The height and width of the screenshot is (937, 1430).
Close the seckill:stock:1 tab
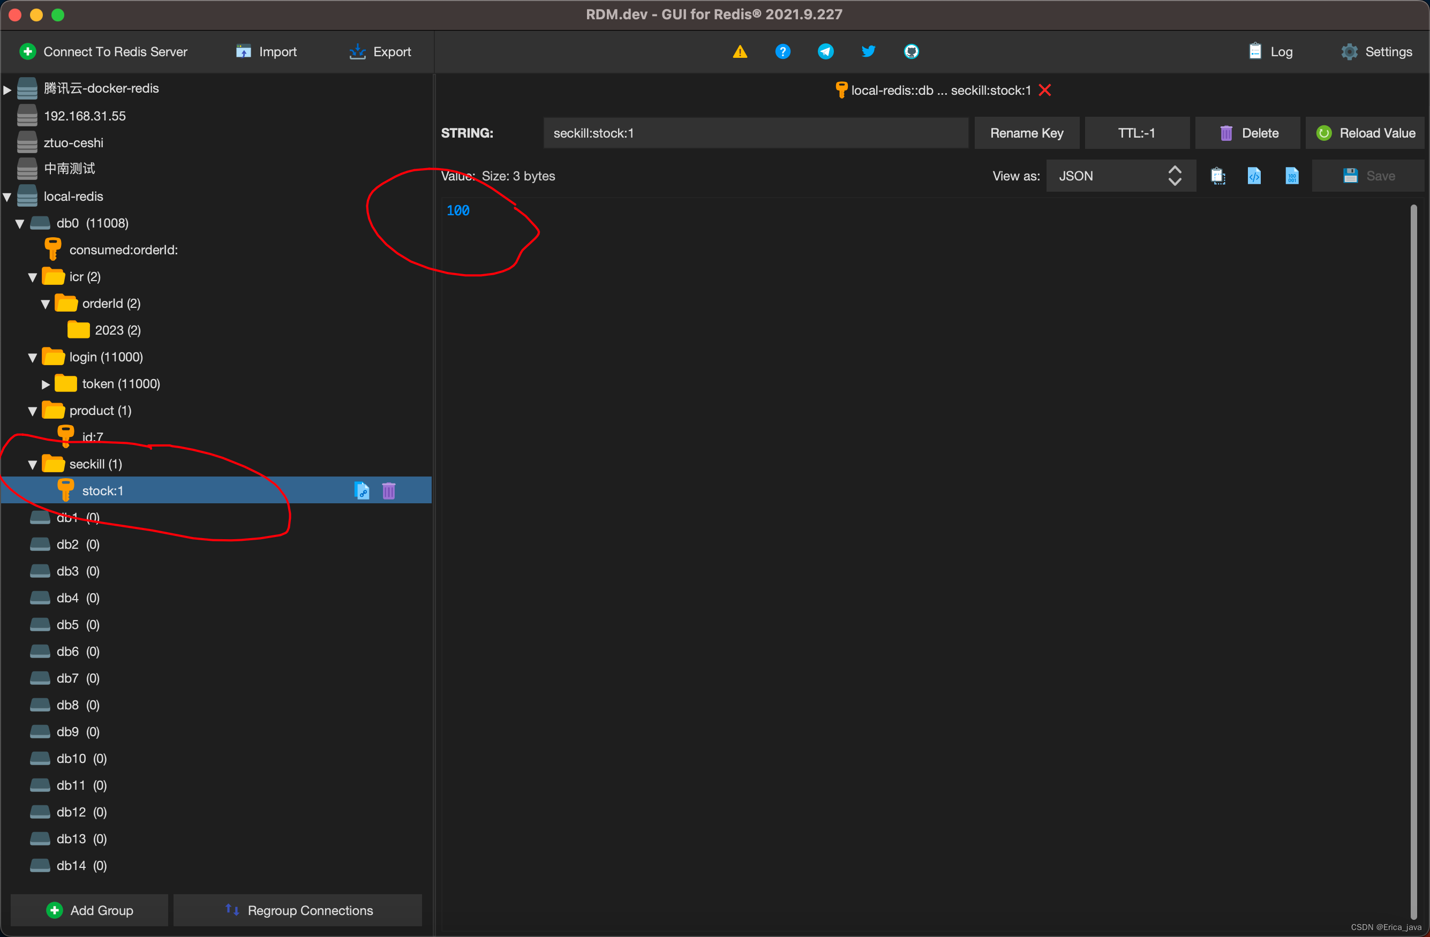[1045, 90]
